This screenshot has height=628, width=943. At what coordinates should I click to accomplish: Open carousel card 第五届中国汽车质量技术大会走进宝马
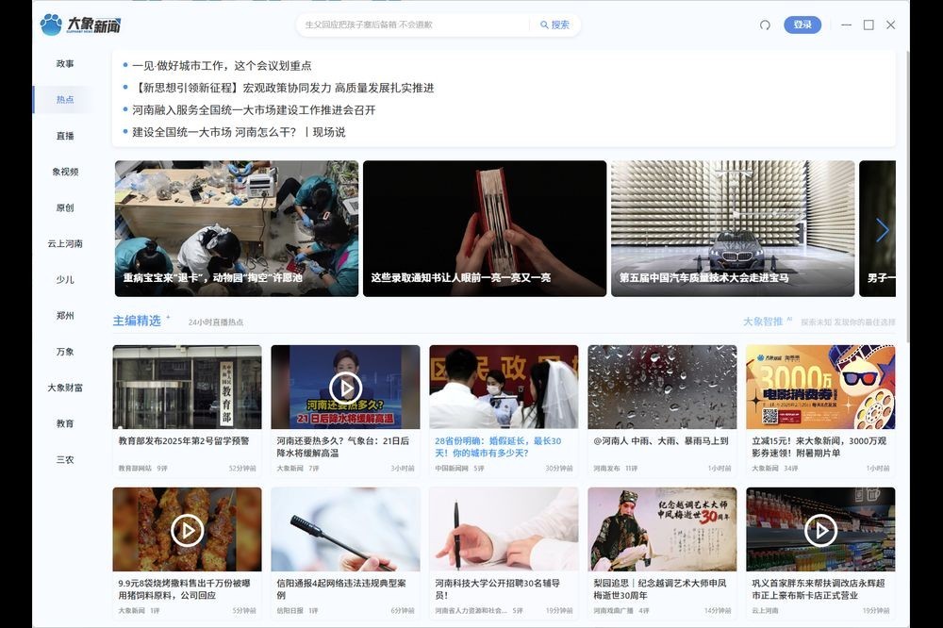(733, 228)
